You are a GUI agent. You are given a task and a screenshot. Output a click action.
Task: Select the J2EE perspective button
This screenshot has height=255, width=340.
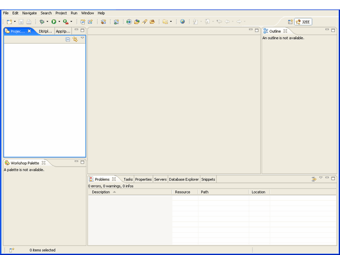tap(303, 22)
